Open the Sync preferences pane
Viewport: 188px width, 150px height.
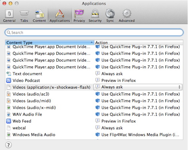coord(110,16)
